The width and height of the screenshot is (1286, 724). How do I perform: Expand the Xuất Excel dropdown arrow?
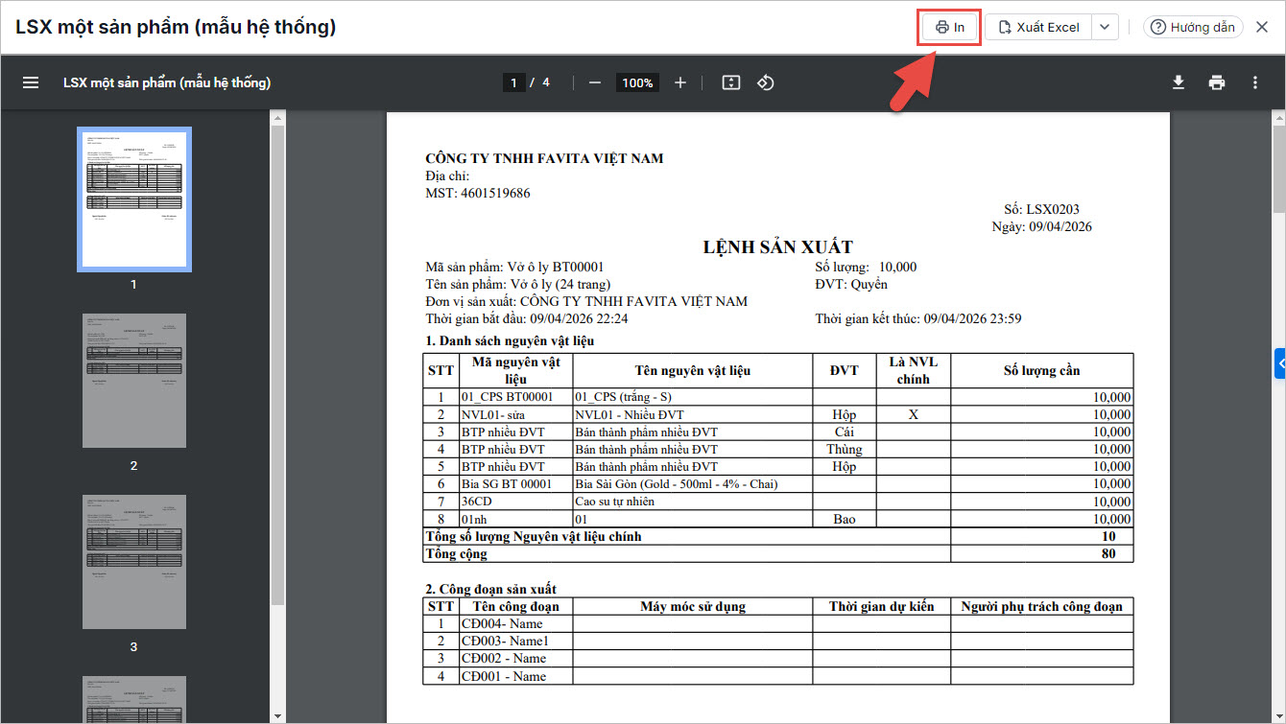pyautogui.click(x=1105, y=27)
